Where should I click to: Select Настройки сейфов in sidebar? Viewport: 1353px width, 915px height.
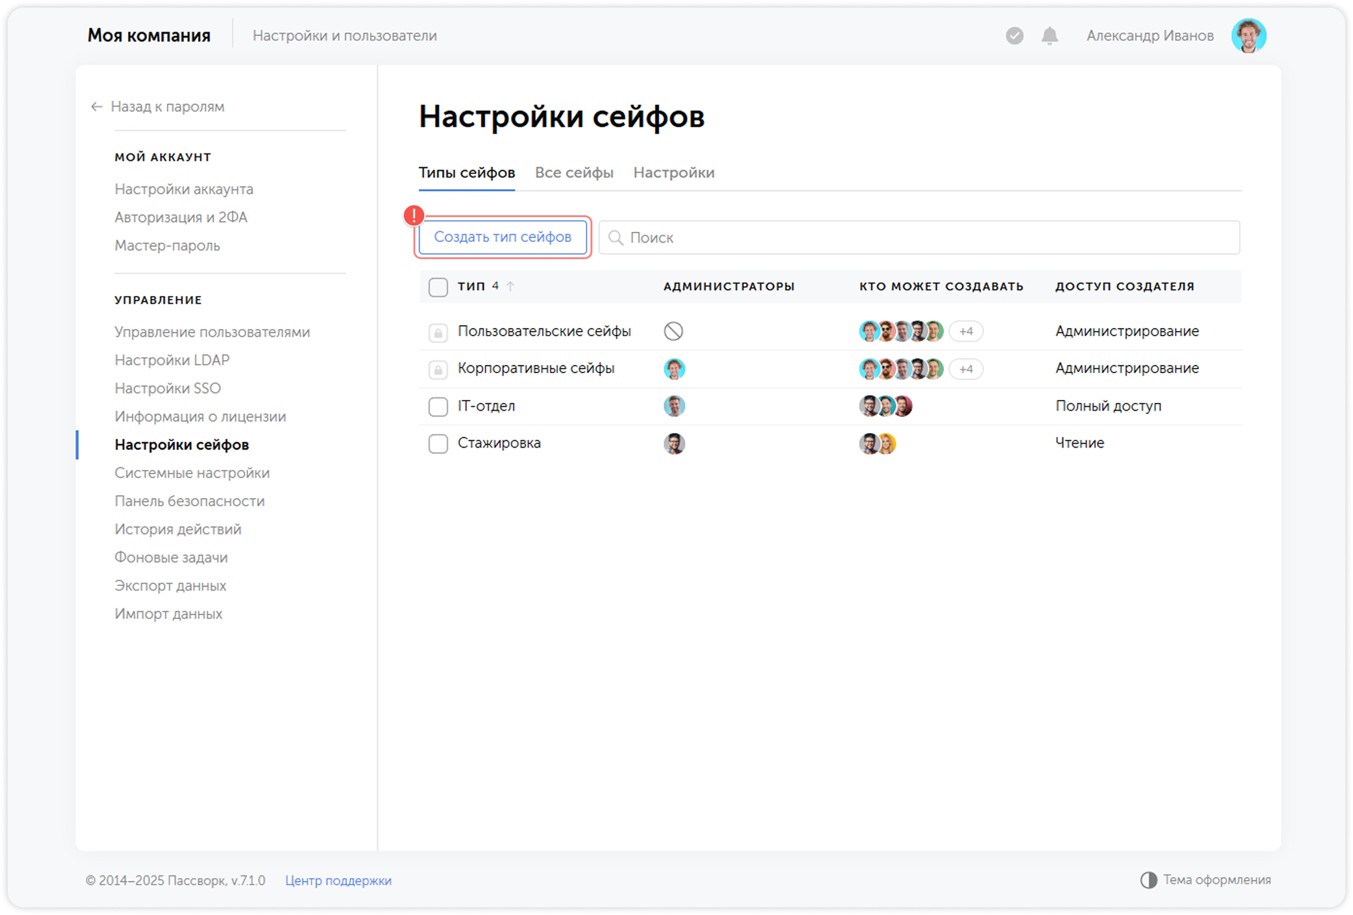(x=182, y=444)
